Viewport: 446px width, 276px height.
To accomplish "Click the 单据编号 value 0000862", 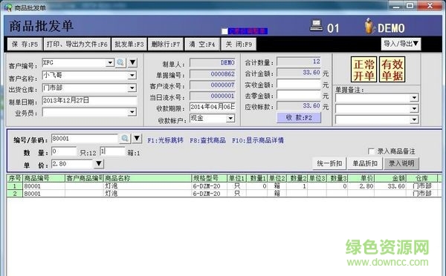I will [212, 74].
